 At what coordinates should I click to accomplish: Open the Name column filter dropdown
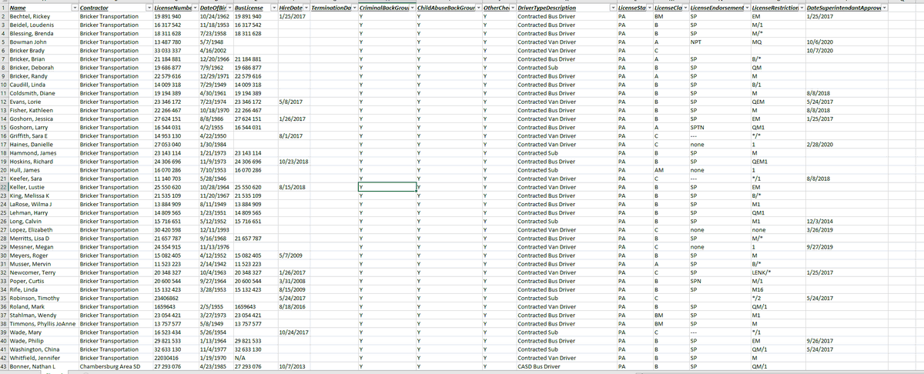73,7
